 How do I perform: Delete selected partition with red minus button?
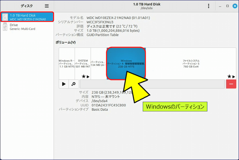(x=231, y=84)
